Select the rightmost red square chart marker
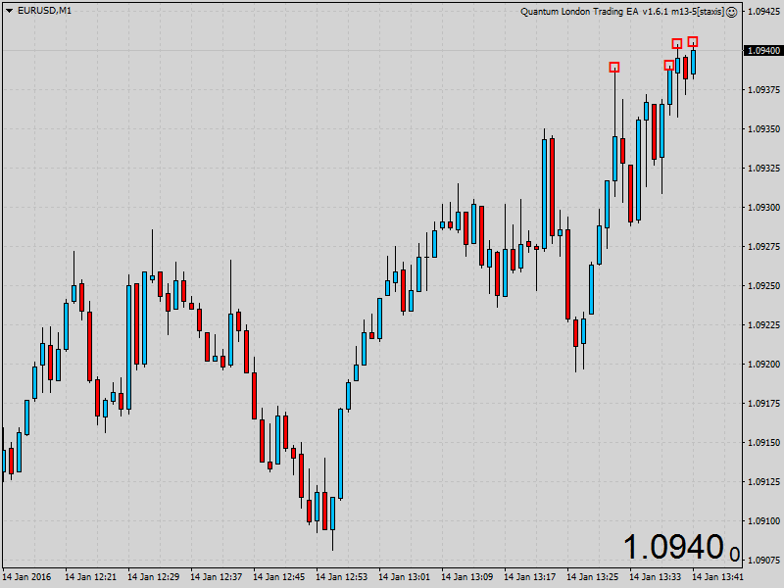784x588 pixels. point(693,41)
